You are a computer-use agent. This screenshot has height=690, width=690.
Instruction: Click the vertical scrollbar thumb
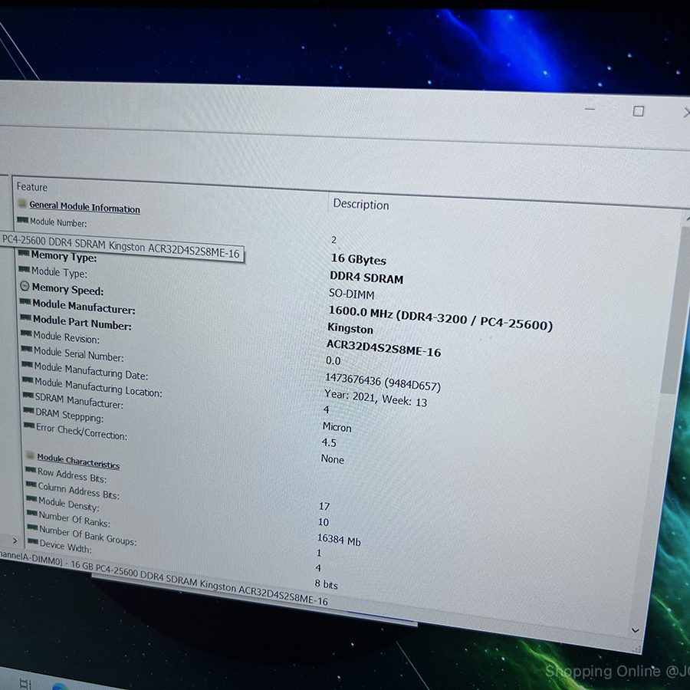pyautogui.click(x=676, y=310)
